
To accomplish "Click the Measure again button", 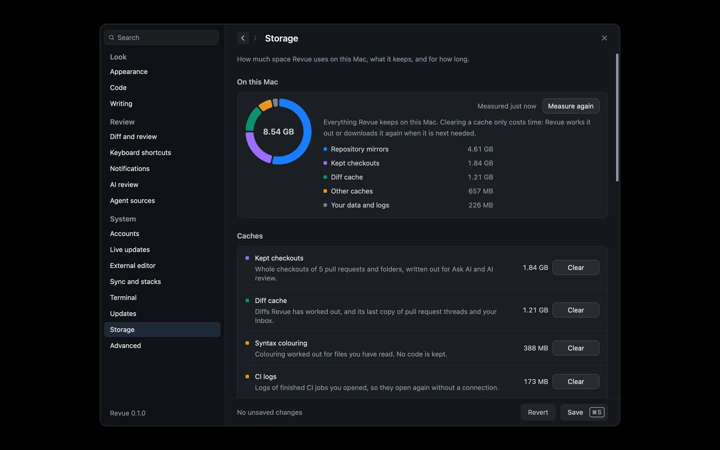I will 570,106.
